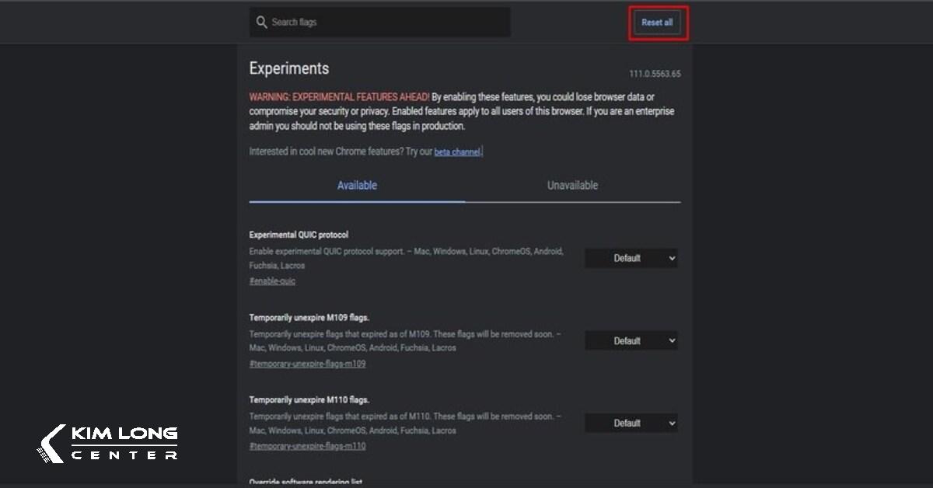Follow the #temporary-unexpire-flags-m110 link
The image size is (933, 488).
click(307, 447)
